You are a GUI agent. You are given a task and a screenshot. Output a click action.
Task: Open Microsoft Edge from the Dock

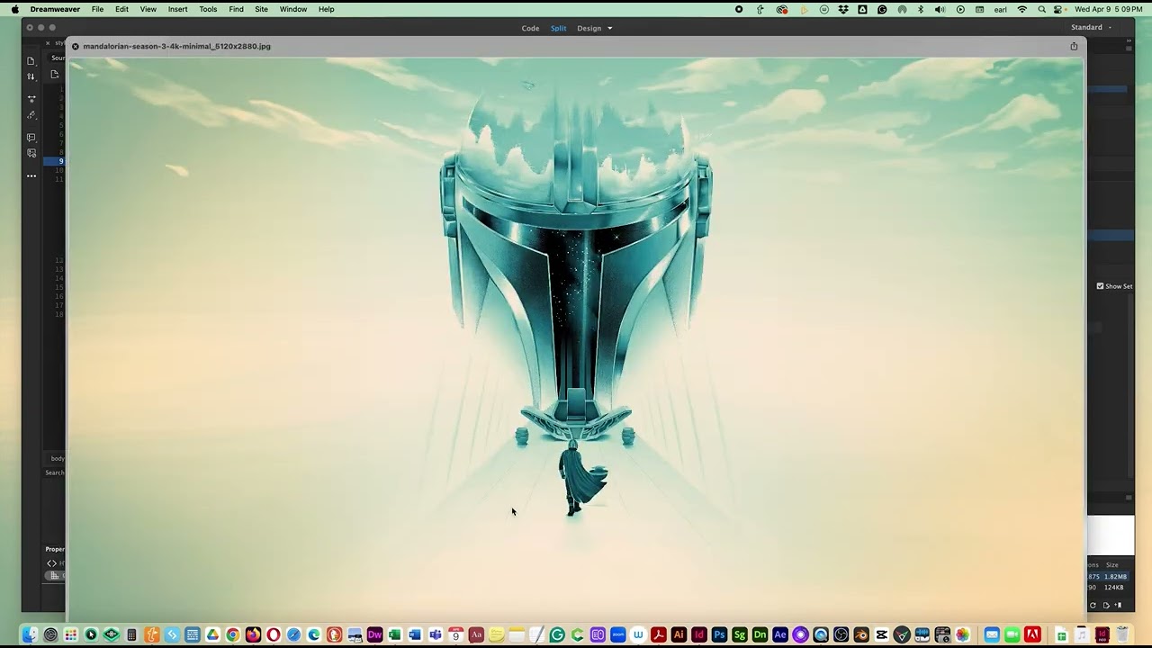[x=313, y=634]
